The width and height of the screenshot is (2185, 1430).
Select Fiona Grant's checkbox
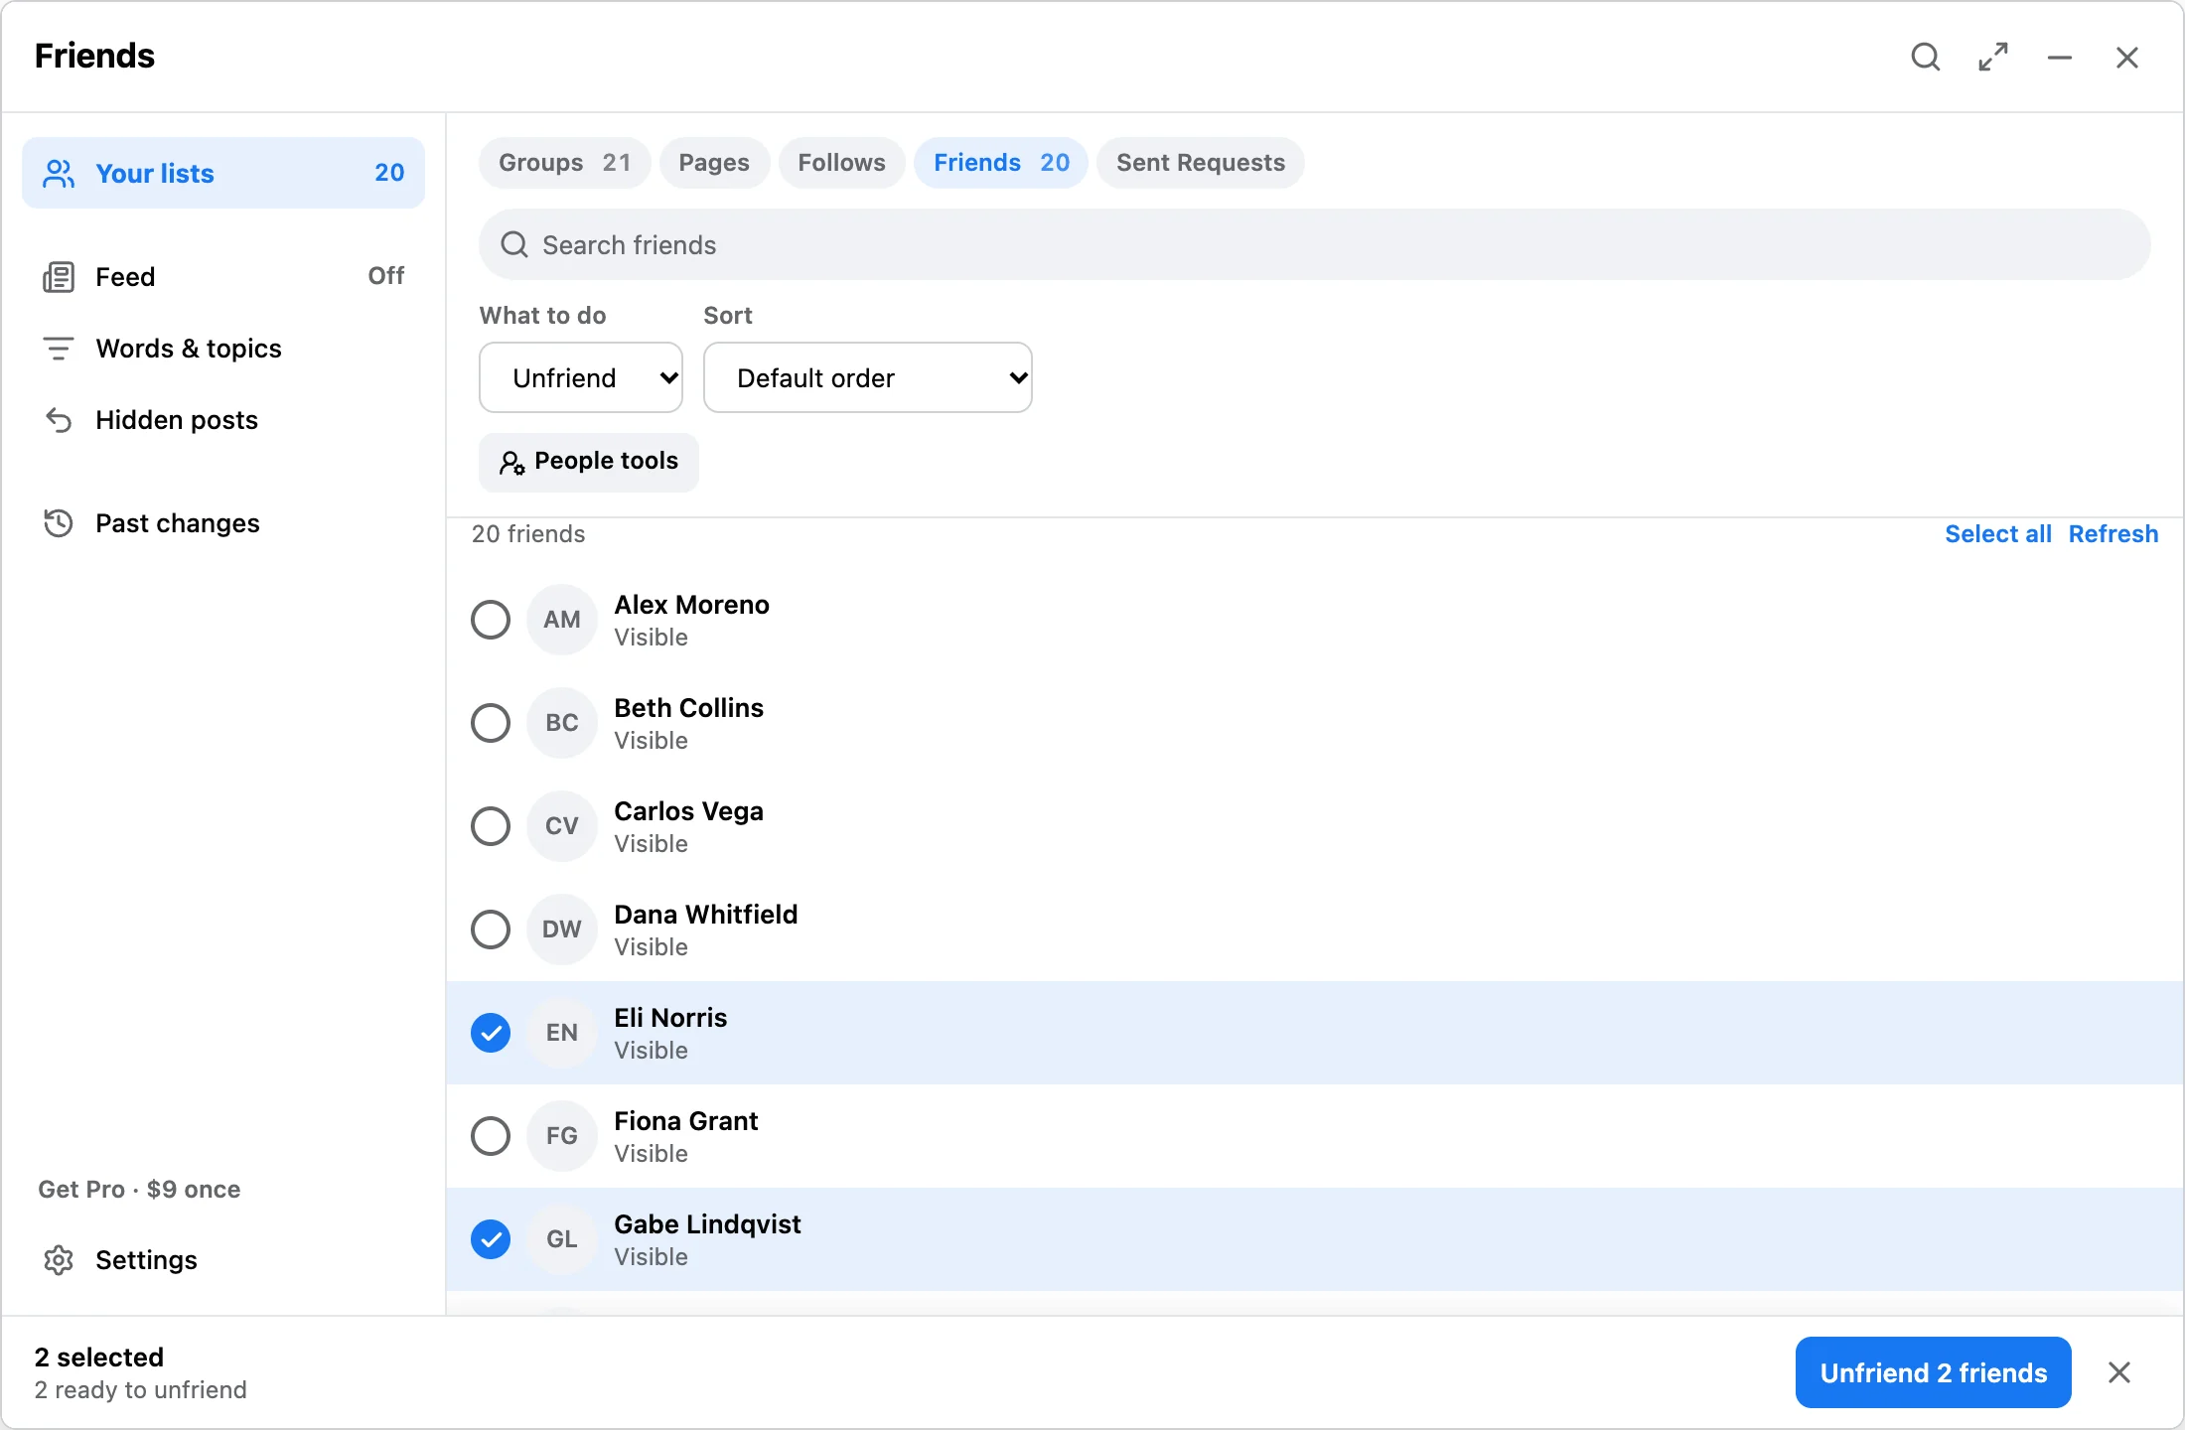491,1136
